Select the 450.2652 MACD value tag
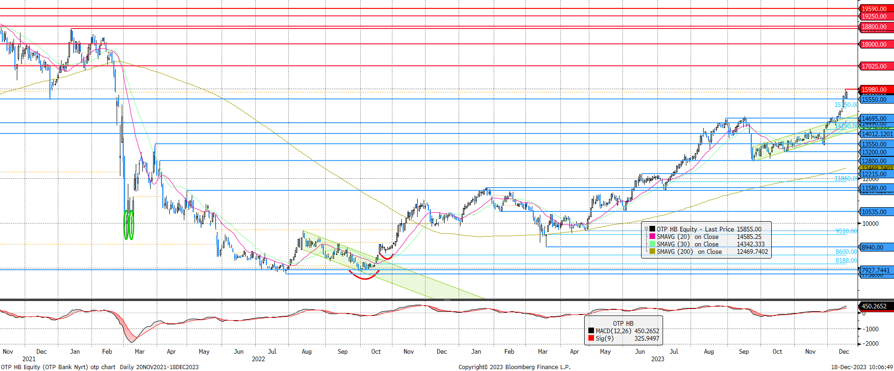The height and width of the screenshot is (371, 894). 876,306
